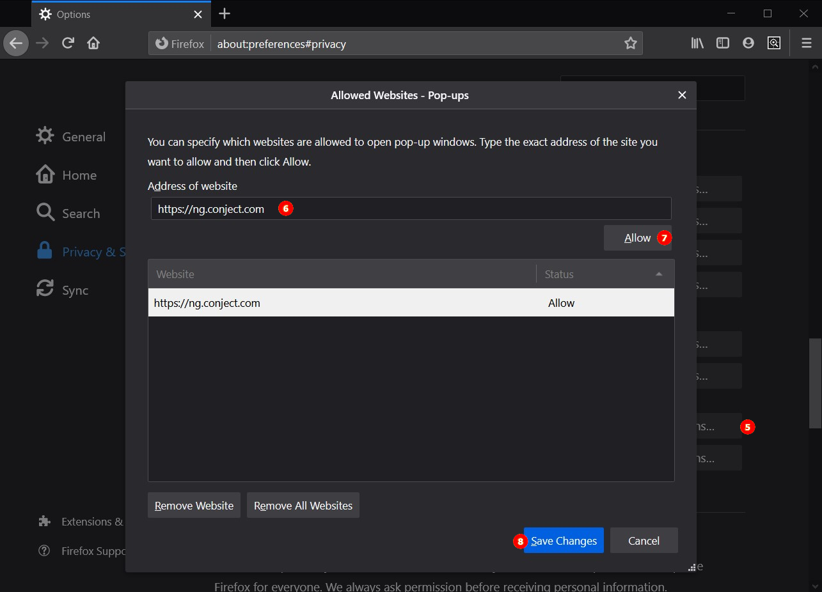Open the Firefox Account icon
Viewport: 822px width, 592px height.
point(748,43)
